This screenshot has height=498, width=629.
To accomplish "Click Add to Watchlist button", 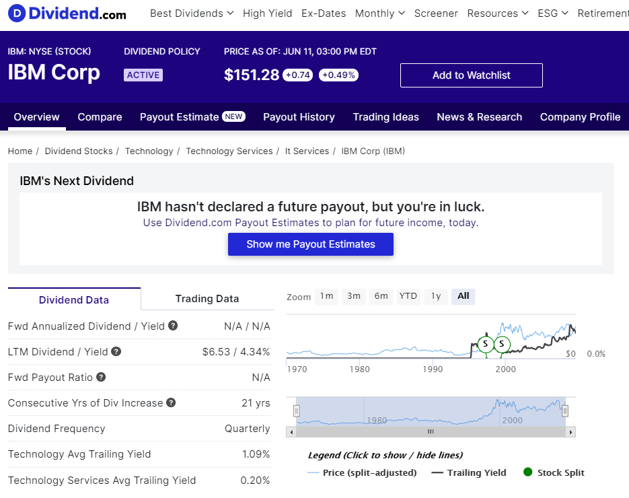I will (472, 75).
